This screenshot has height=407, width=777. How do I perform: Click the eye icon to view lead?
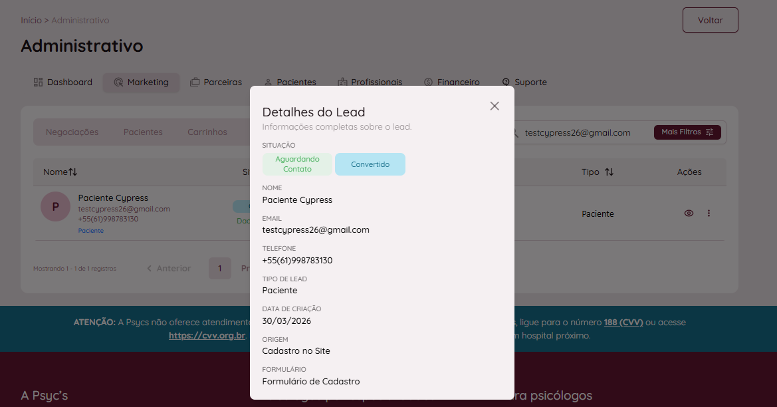[689, 213]
